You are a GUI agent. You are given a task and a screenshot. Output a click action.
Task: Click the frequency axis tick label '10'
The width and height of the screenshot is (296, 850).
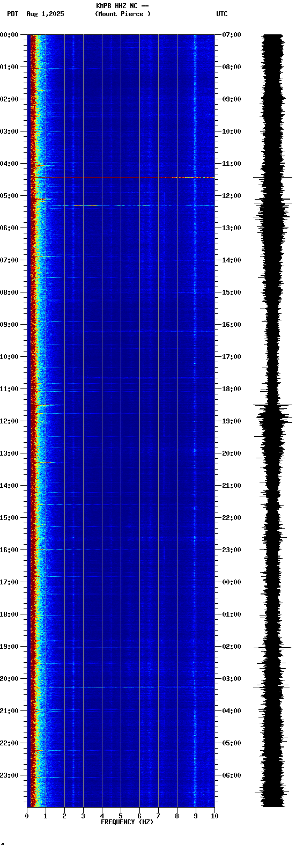click(214, 816)
